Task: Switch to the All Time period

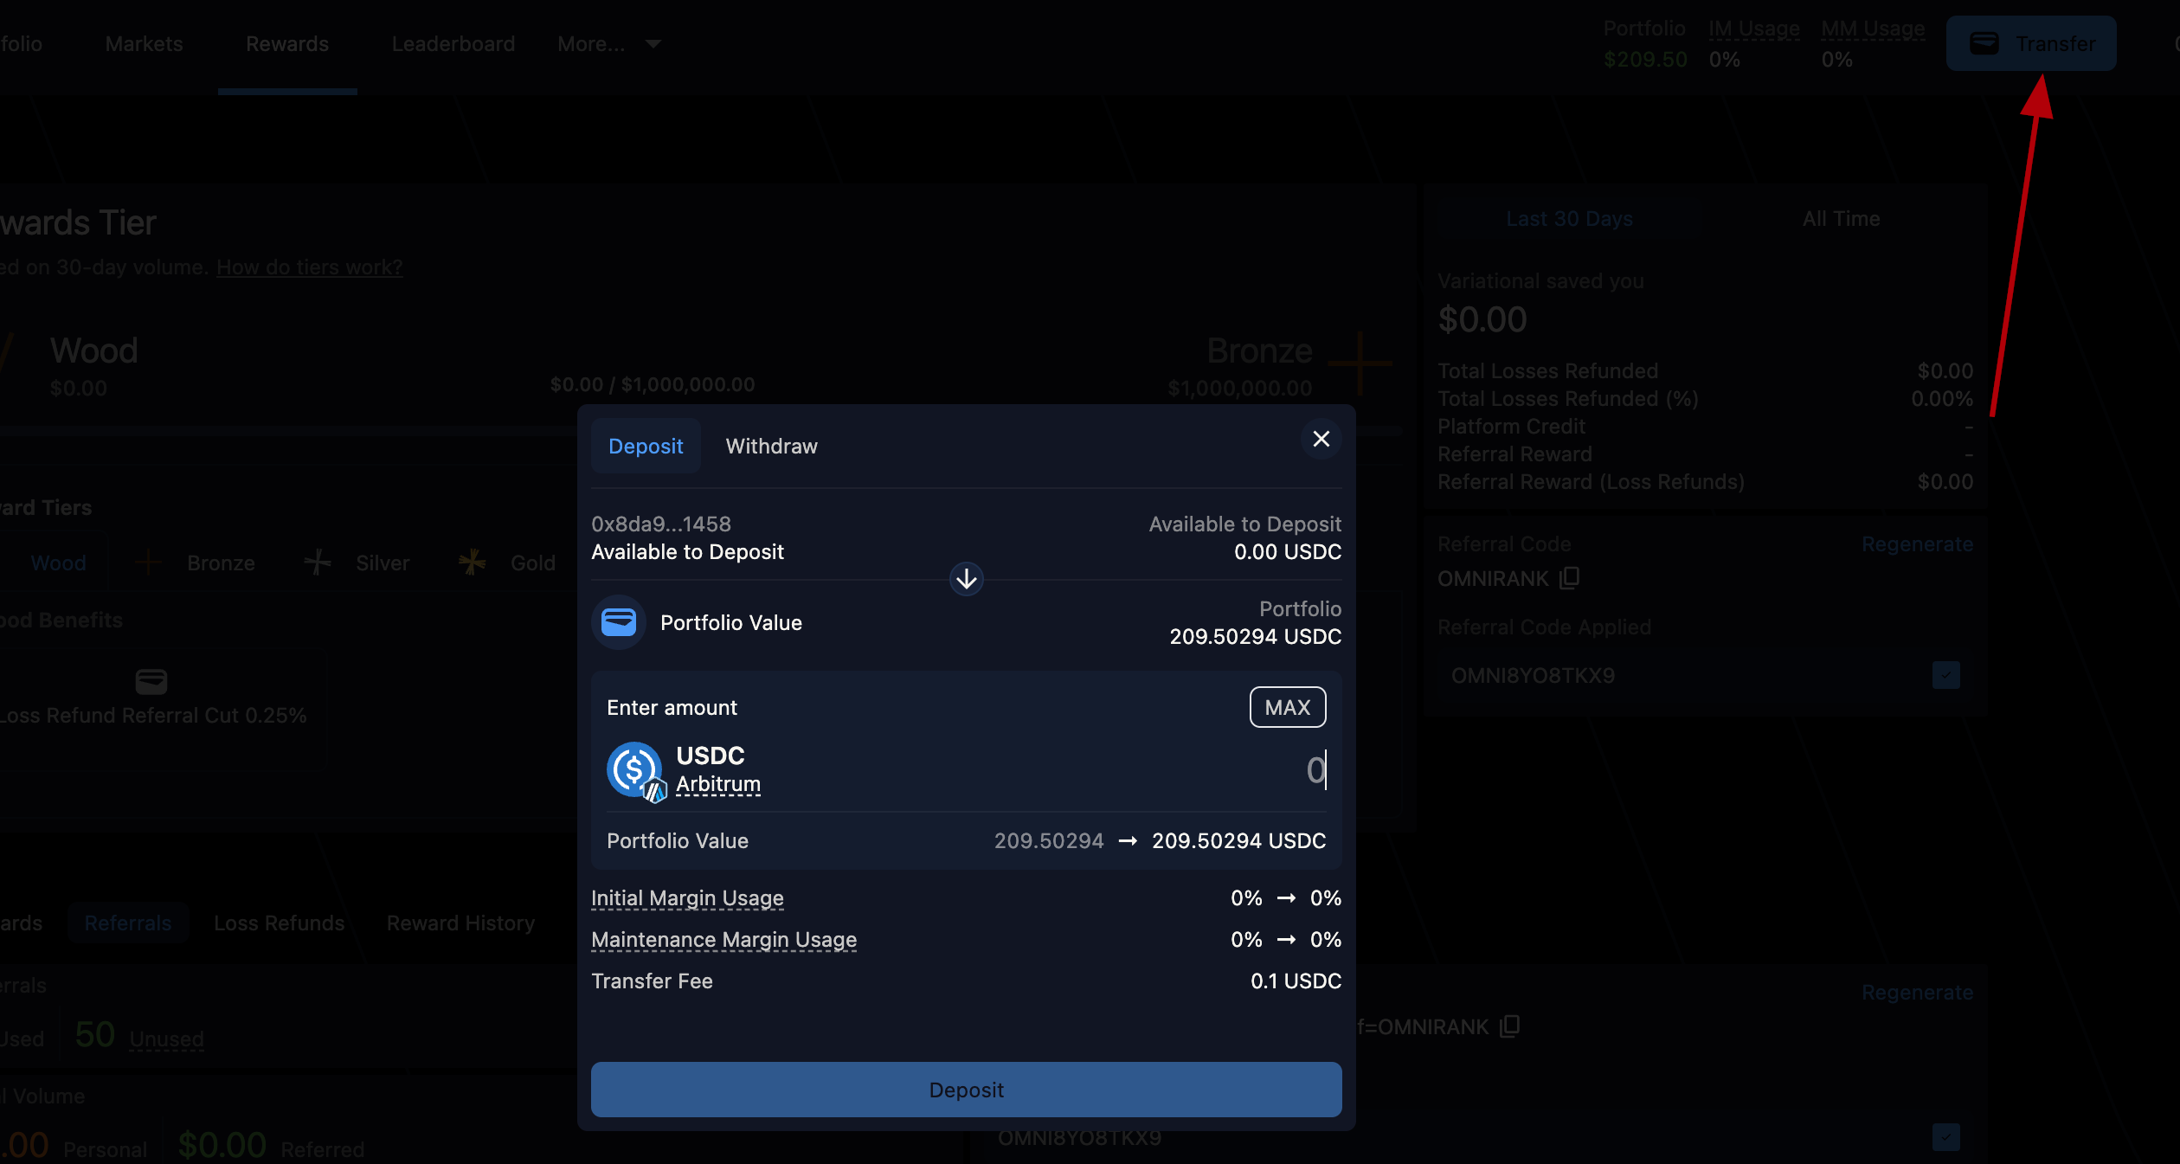Action: [1841, 218]
